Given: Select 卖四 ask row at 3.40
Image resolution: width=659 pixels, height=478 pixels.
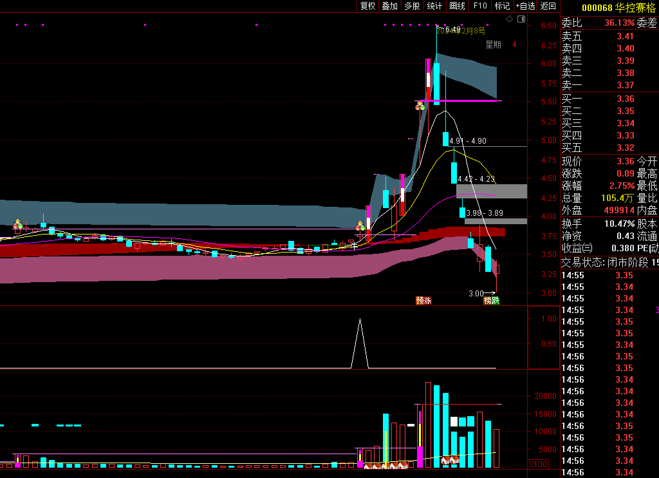Looking at the screenshot, I should coord(609,48).
